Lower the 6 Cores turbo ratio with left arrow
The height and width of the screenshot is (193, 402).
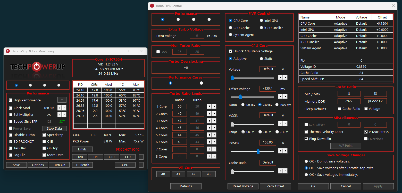(x=210, y=142)
